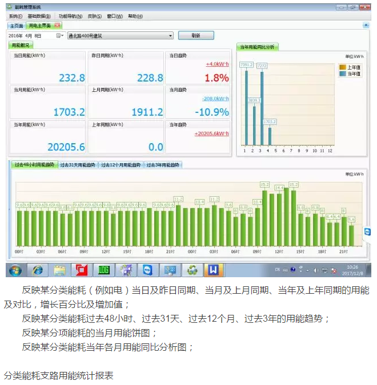Select the 当年用能同比分析 tab
The width and height of the screenshot is (377, 385).
(257, 47)
